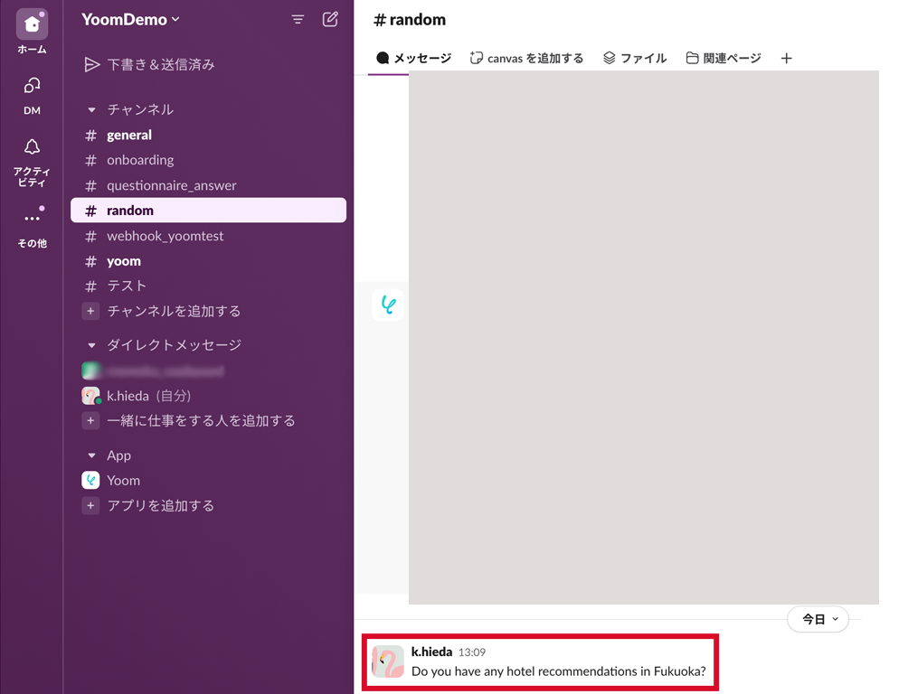Open the テスト channel

point(209,286)
